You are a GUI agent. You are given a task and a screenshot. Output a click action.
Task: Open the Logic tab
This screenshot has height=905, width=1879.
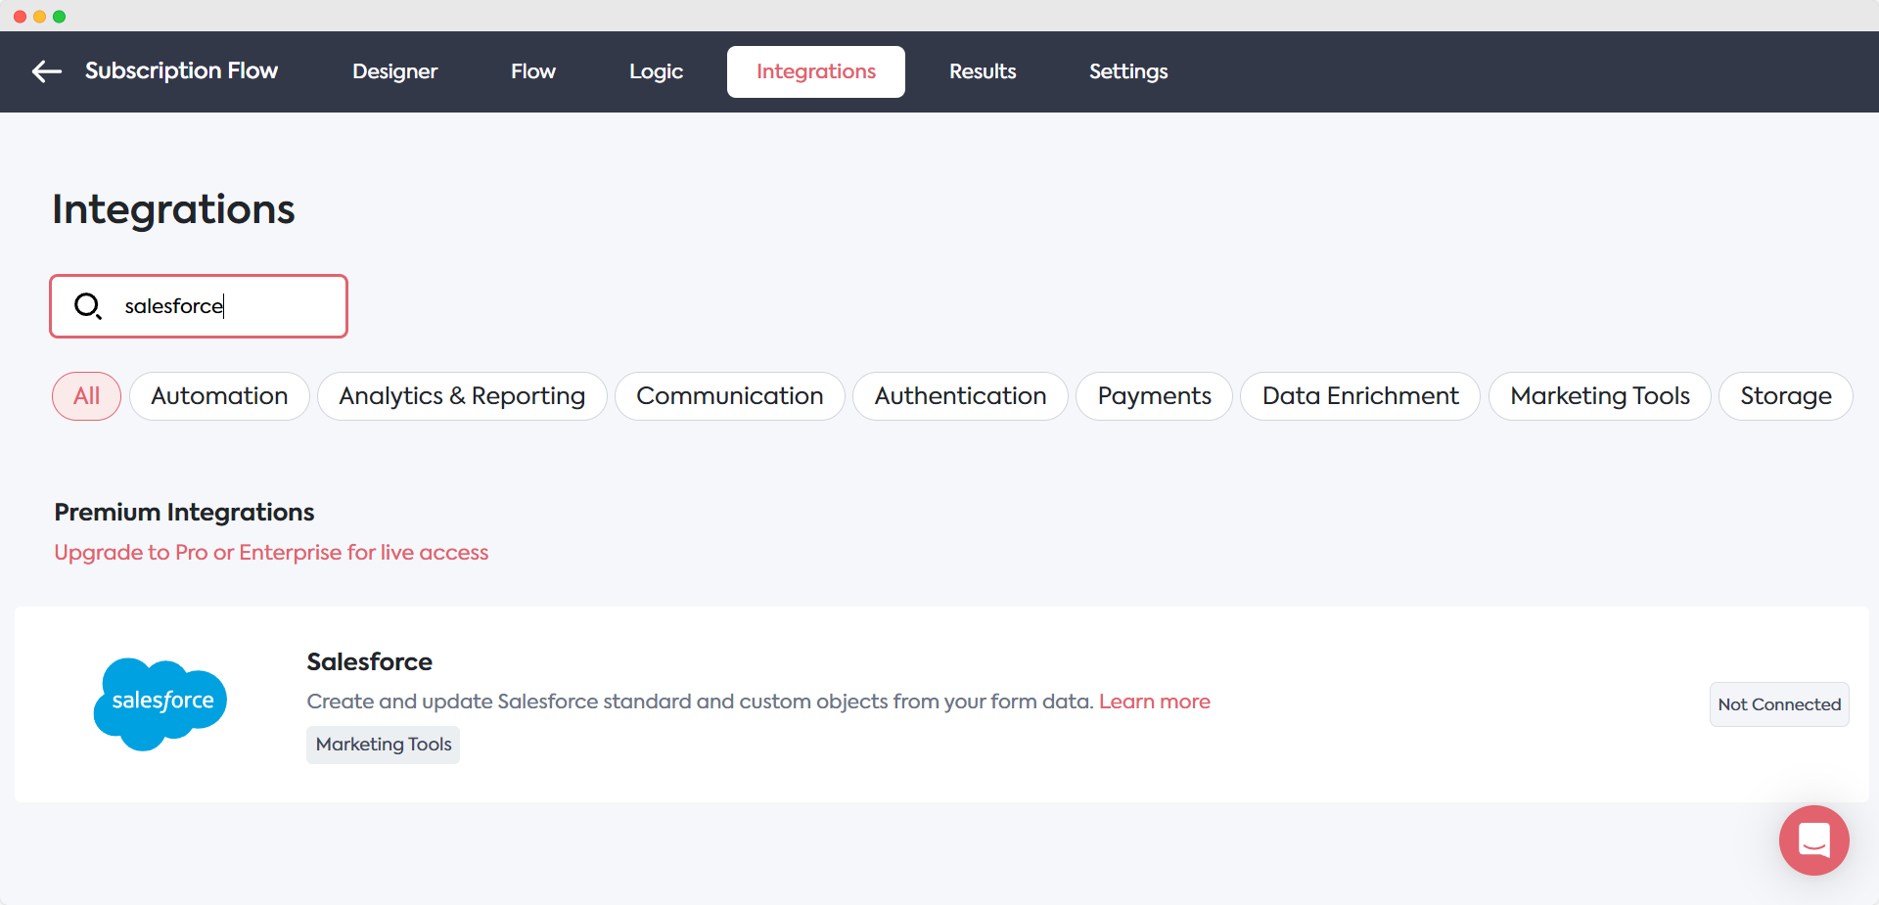656,71
